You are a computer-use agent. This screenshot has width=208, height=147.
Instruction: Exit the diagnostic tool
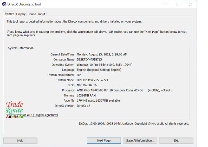tap(176, 141)
